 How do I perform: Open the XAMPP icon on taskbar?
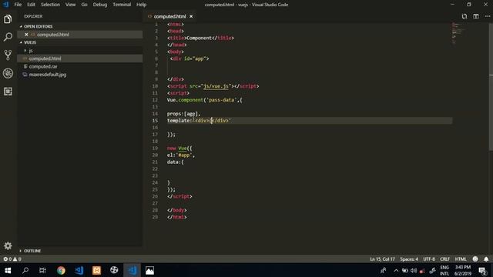point(96,270)
